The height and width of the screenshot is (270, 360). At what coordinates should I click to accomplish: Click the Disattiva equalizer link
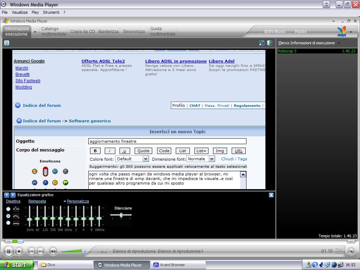[x=13, y=201]
